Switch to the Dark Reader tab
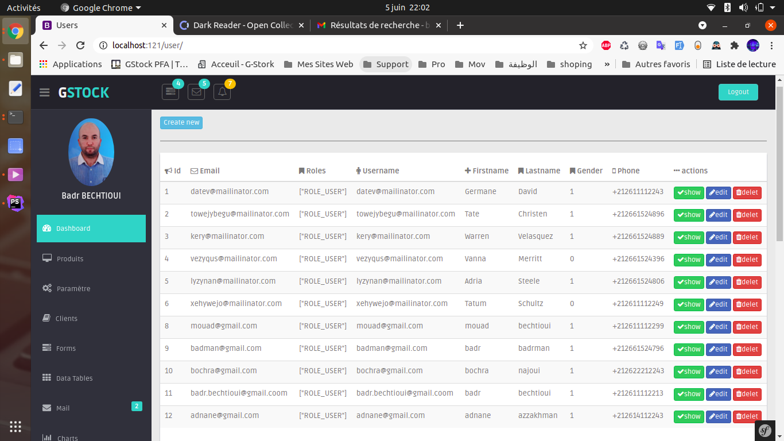Image resolution: width=784 pixels, height=441 pixels. (241, 25)
